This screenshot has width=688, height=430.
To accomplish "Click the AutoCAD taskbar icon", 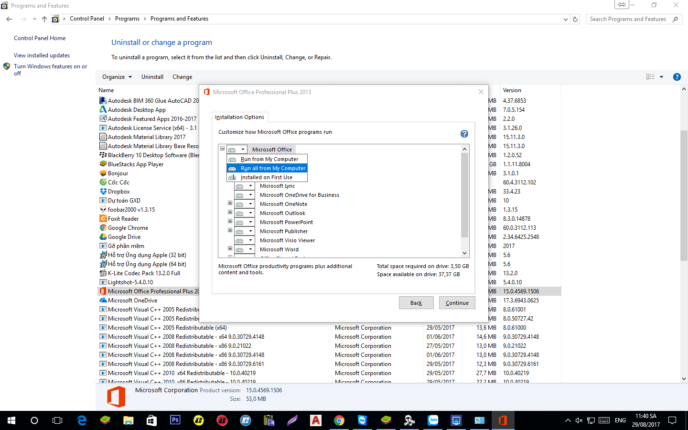I will coord(316,420).
